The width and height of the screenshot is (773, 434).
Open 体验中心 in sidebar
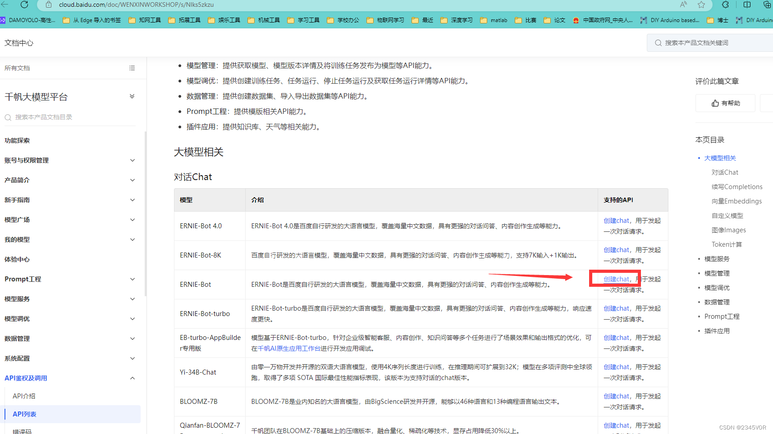pyautogui.click(x=17, y=259)
